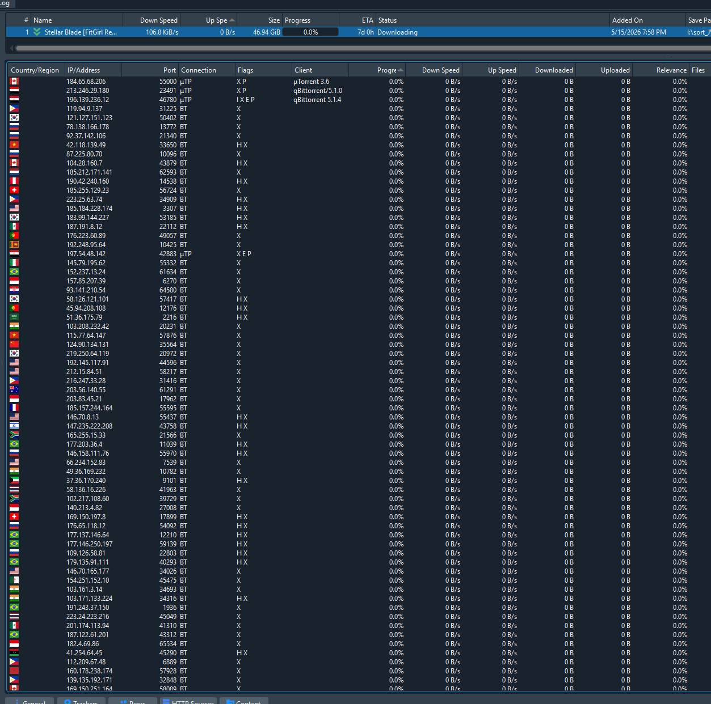The image size is (711, 704).
Task: Sort peers by Down Speed header
Action: pos(434,70)
